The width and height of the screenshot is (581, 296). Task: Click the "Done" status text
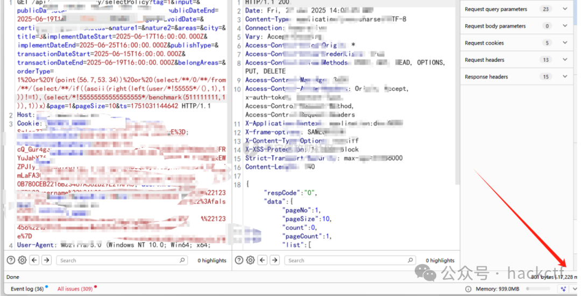tap(12, 277)
